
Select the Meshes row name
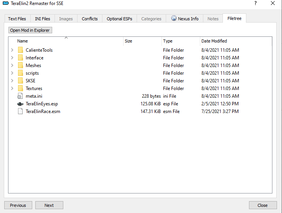[x=33, y=66]
